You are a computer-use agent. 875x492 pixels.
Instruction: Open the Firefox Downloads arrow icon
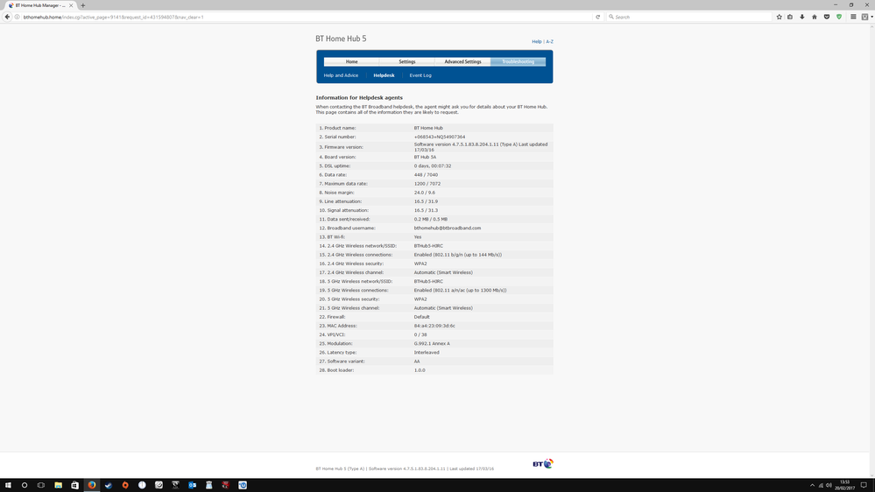click(x=802, y=17)
